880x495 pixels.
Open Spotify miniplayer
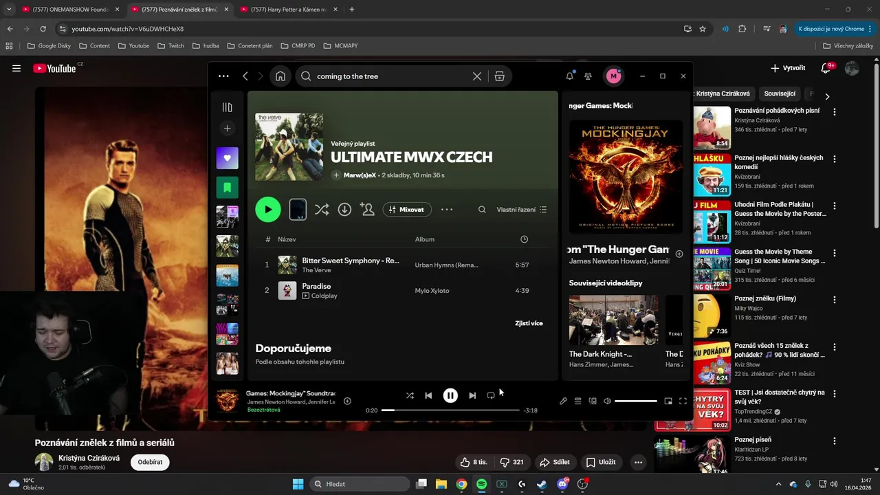668,401
